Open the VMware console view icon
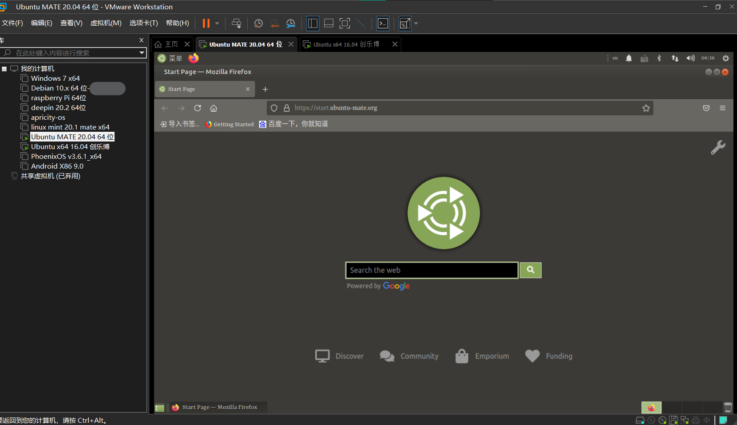The image size is (737, 425). pyautogui.click(x=383, y=24)
